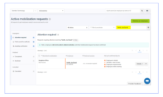Select Completed in sidebar
Viewport: 163px width, 97px height.
(x=23, y=57)
